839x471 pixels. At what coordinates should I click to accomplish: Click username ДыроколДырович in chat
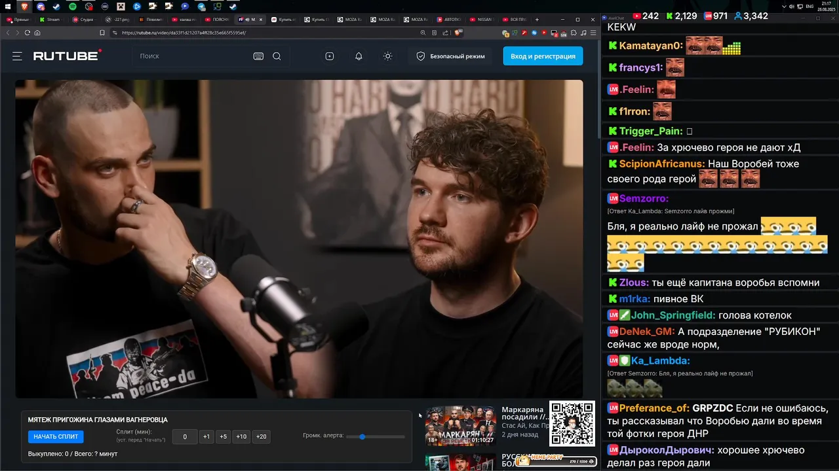[x=667, y=450]
